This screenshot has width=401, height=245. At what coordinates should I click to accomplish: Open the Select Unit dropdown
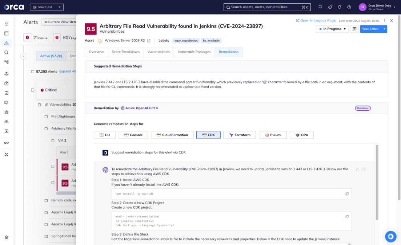click(47, 7)
